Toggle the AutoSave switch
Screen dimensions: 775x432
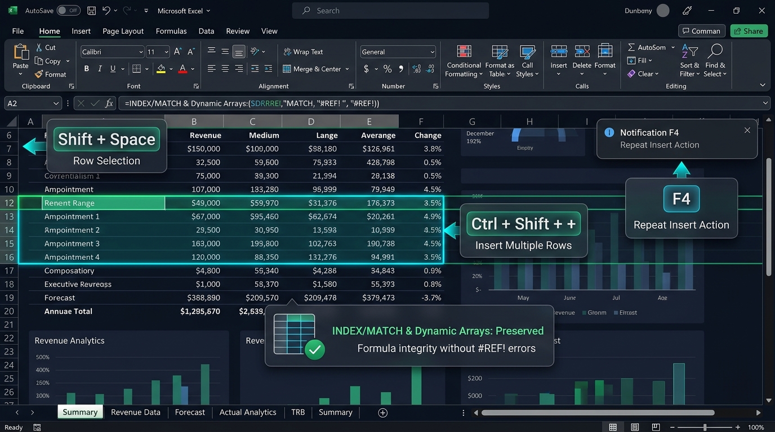point(69,11)
